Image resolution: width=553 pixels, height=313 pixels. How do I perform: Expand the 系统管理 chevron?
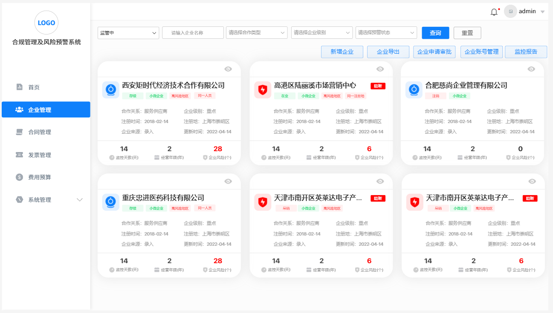pos(79,200)
